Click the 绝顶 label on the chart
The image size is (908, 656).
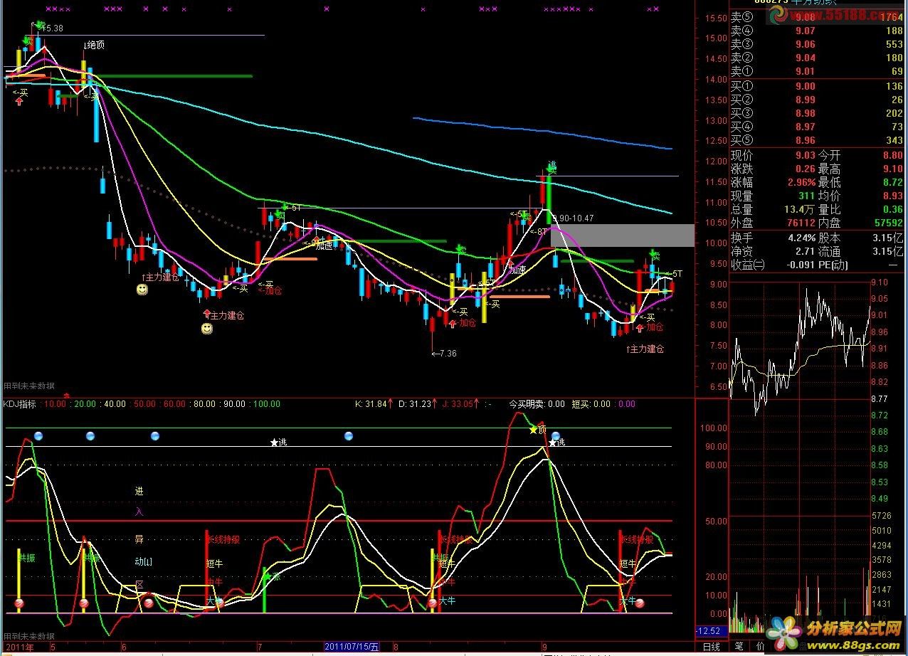coord(95,45)
